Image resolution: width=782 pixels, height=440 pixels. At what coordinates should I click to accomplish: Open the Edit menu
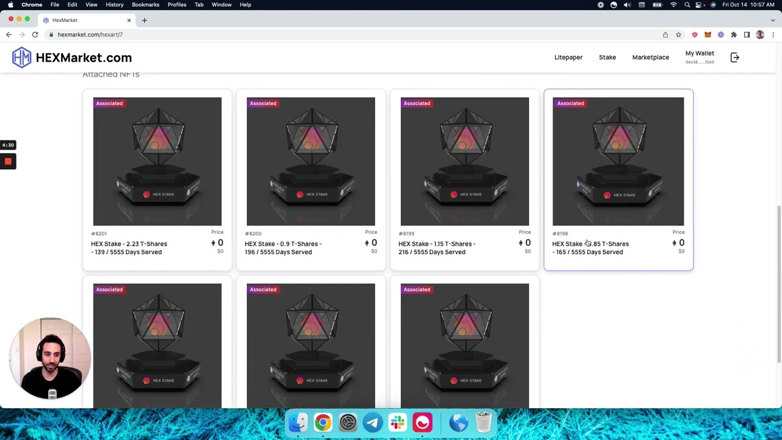point(72,5)
